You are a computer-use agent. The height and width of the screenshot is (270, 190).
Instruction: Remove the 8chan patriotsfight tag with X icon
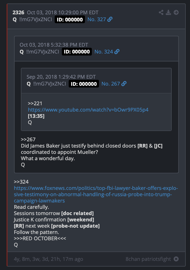click(176, 259)
